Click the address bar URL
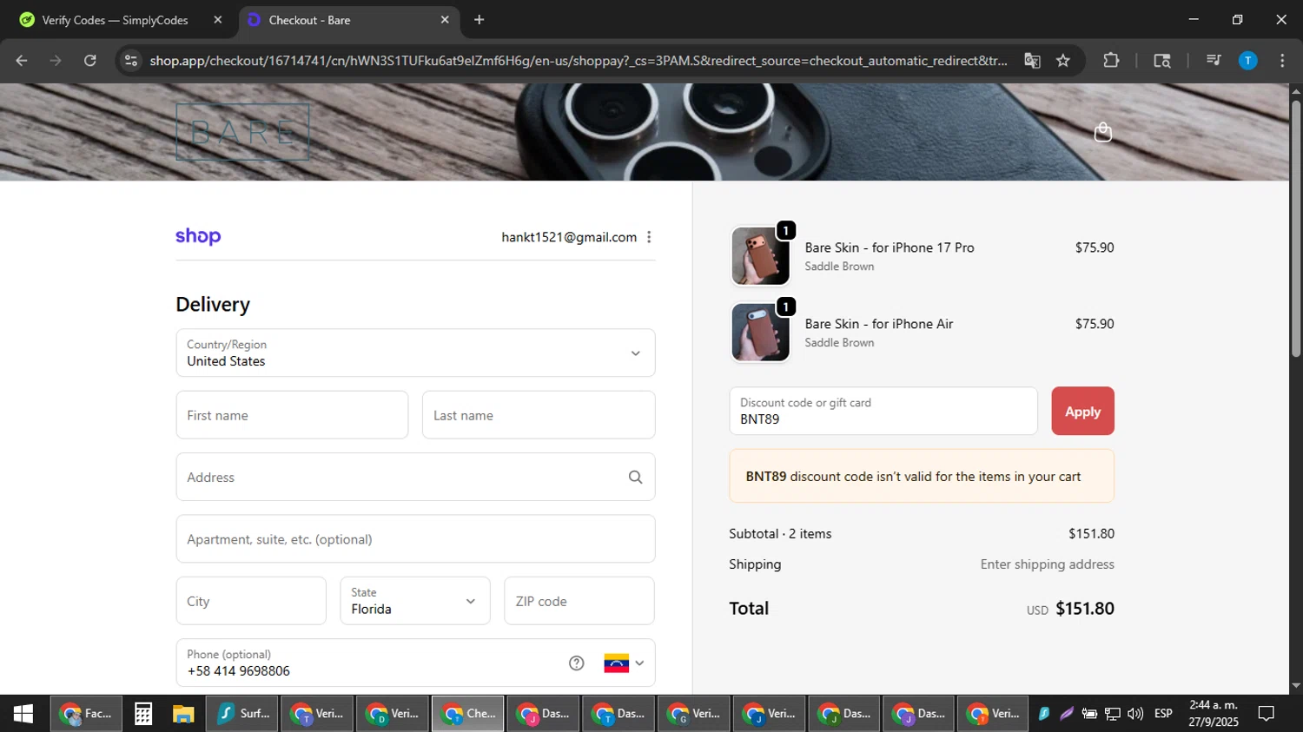The width and height of the screenshot is (1303, 732). (x=578, y=61)
